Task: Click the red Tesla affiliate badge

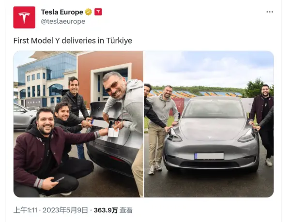Action: (98, 12)
